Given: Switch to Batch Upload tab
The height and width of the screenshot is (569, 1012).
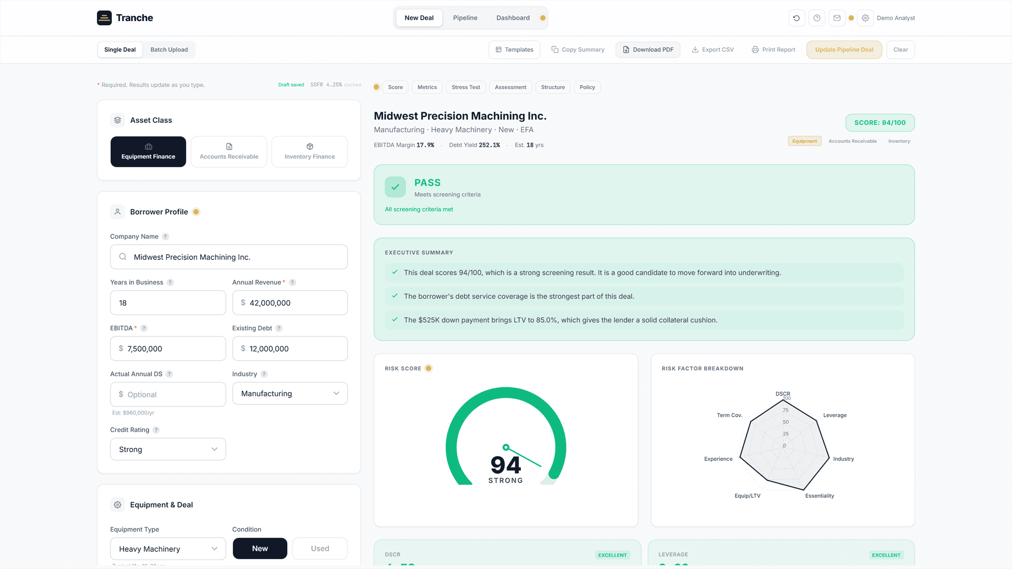Looking at the screenshot, I should pos(169,50).
